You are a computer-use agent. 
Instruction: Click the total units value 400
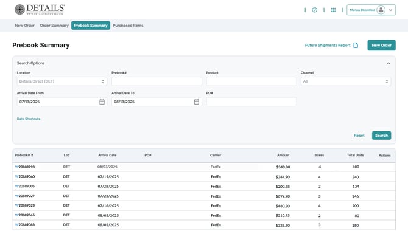click(x=356, y=167)
